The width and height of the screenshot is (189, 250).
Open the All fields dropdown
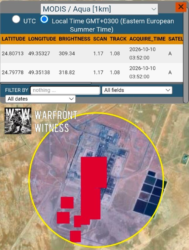pyautogui.click(x=137, y=90)
